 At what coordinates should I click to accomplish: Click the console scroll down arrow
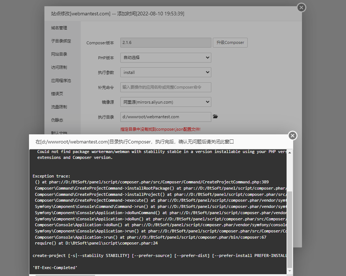pyautogui.click(x=290, y=271)
